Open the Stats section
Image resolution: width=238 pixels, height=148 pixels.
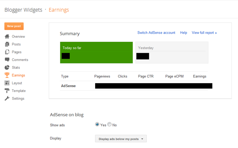16,68
